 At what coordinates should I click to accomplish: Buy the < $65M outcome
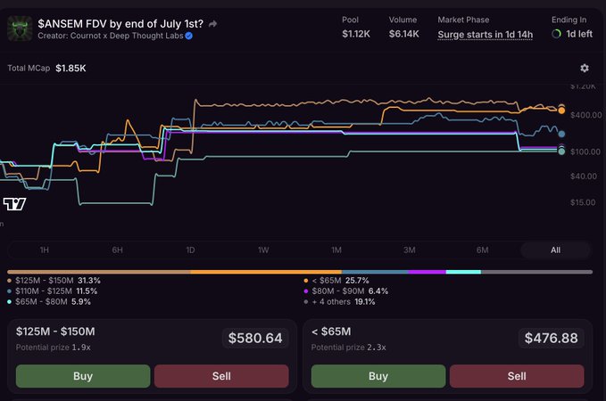[x=378, y=376]
